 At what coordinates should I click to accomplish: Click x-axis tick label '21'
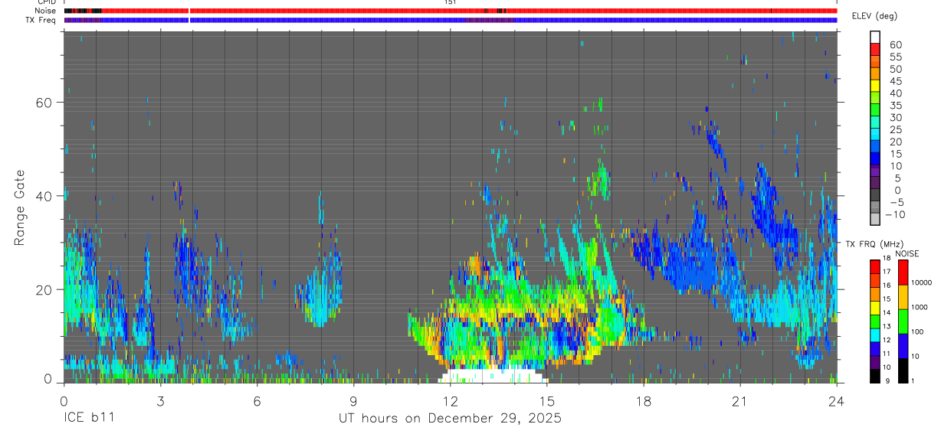click(x=740, y=401)
